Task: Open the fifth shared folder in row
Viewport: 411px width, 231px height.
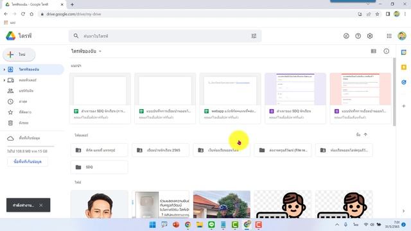Action: pos(344,150)
